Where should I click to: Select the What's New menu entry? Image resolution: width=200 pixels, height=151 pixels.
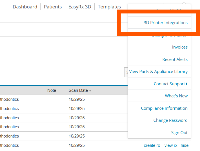coord(176,96)
